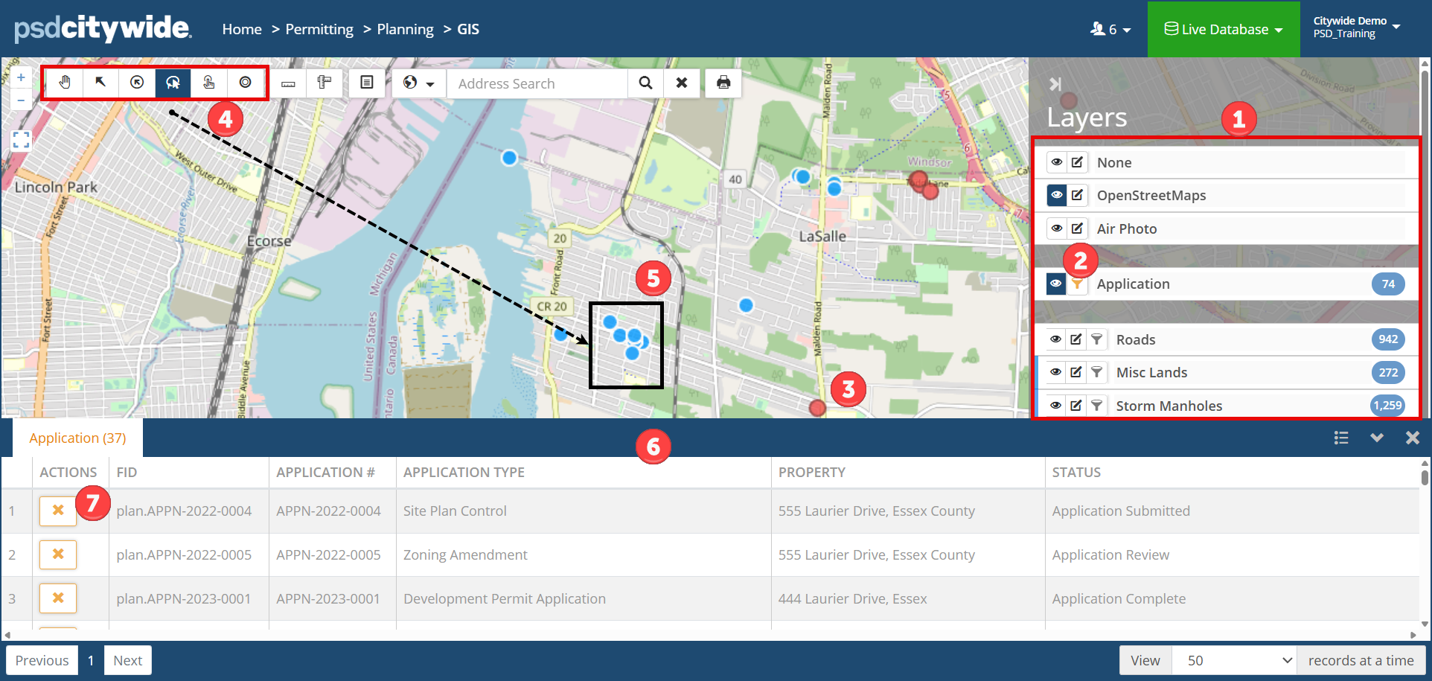Show the Storm Manholes layer

(1056, 406)
